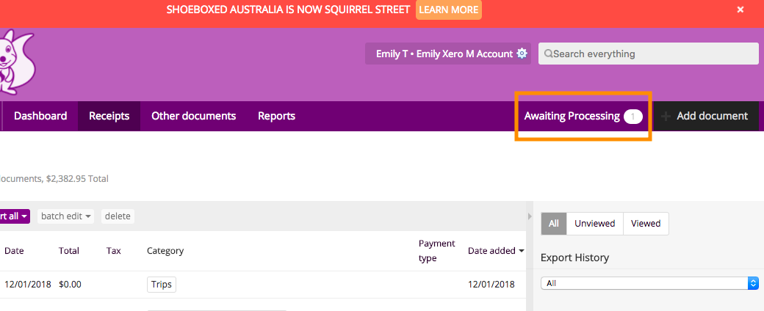Image resolution: width=764 pixels, height=311 pixels.
Task: Go to the Dashboard tab
Action: 40,116
